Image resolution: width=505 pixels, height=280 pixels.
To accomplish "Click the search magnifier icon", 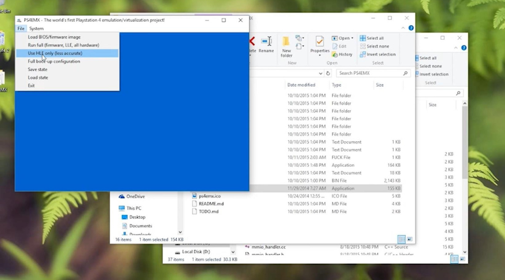I will click(x=405, y=73).
